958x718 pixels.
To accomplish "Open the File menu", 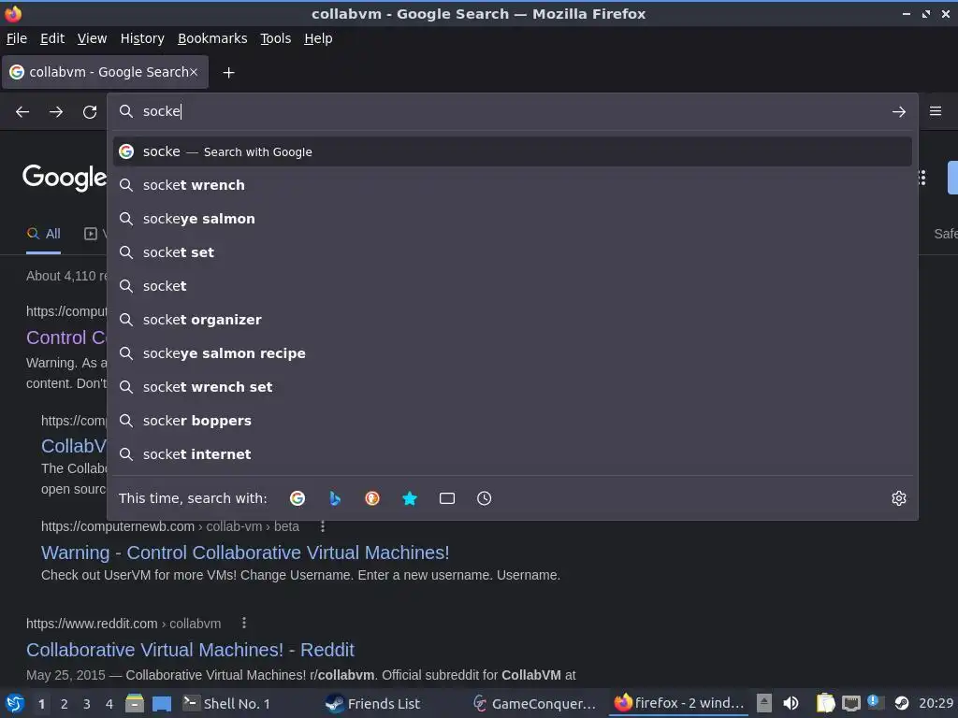I will 17,38.
